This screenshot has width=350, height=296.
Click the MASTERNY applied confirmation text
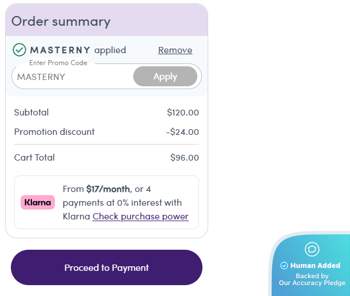(x=77, y=50)
